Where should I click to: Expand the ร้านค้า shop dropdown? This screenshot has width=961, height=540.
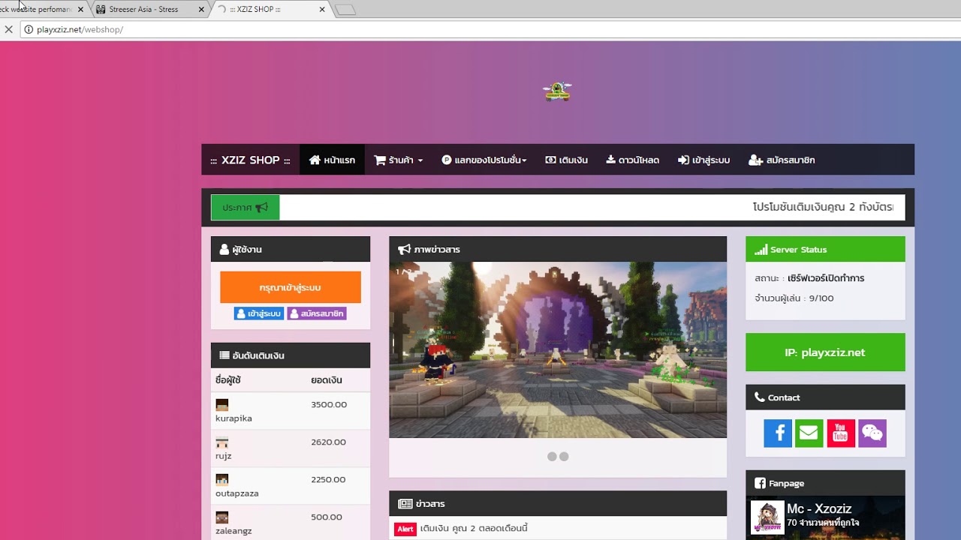pos(399,160)
